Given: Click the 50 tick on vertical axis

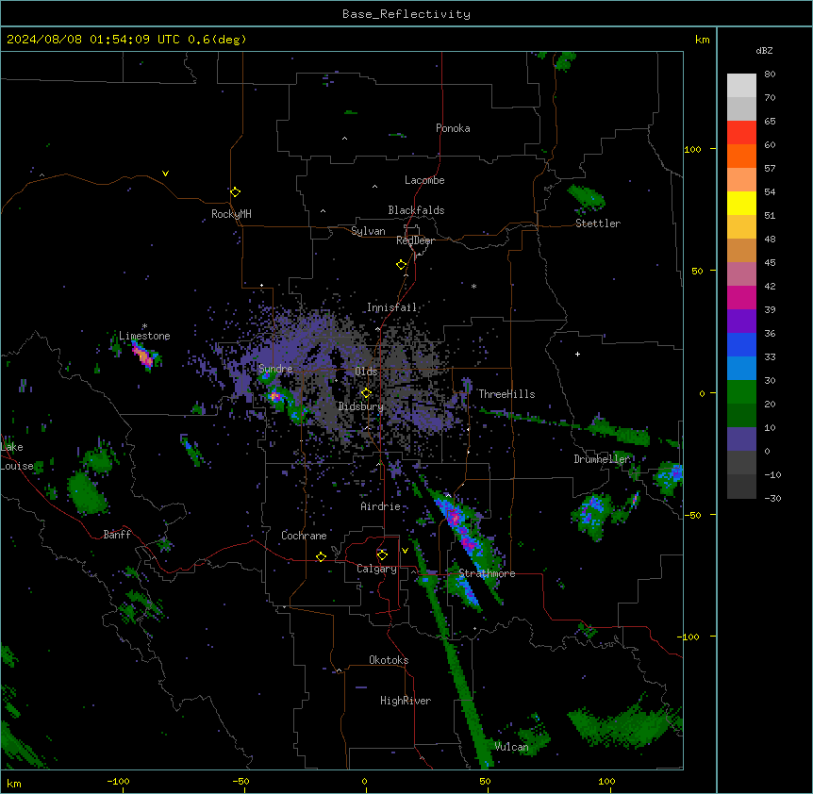Looking at the screenshot, I should tap(697, 271).
